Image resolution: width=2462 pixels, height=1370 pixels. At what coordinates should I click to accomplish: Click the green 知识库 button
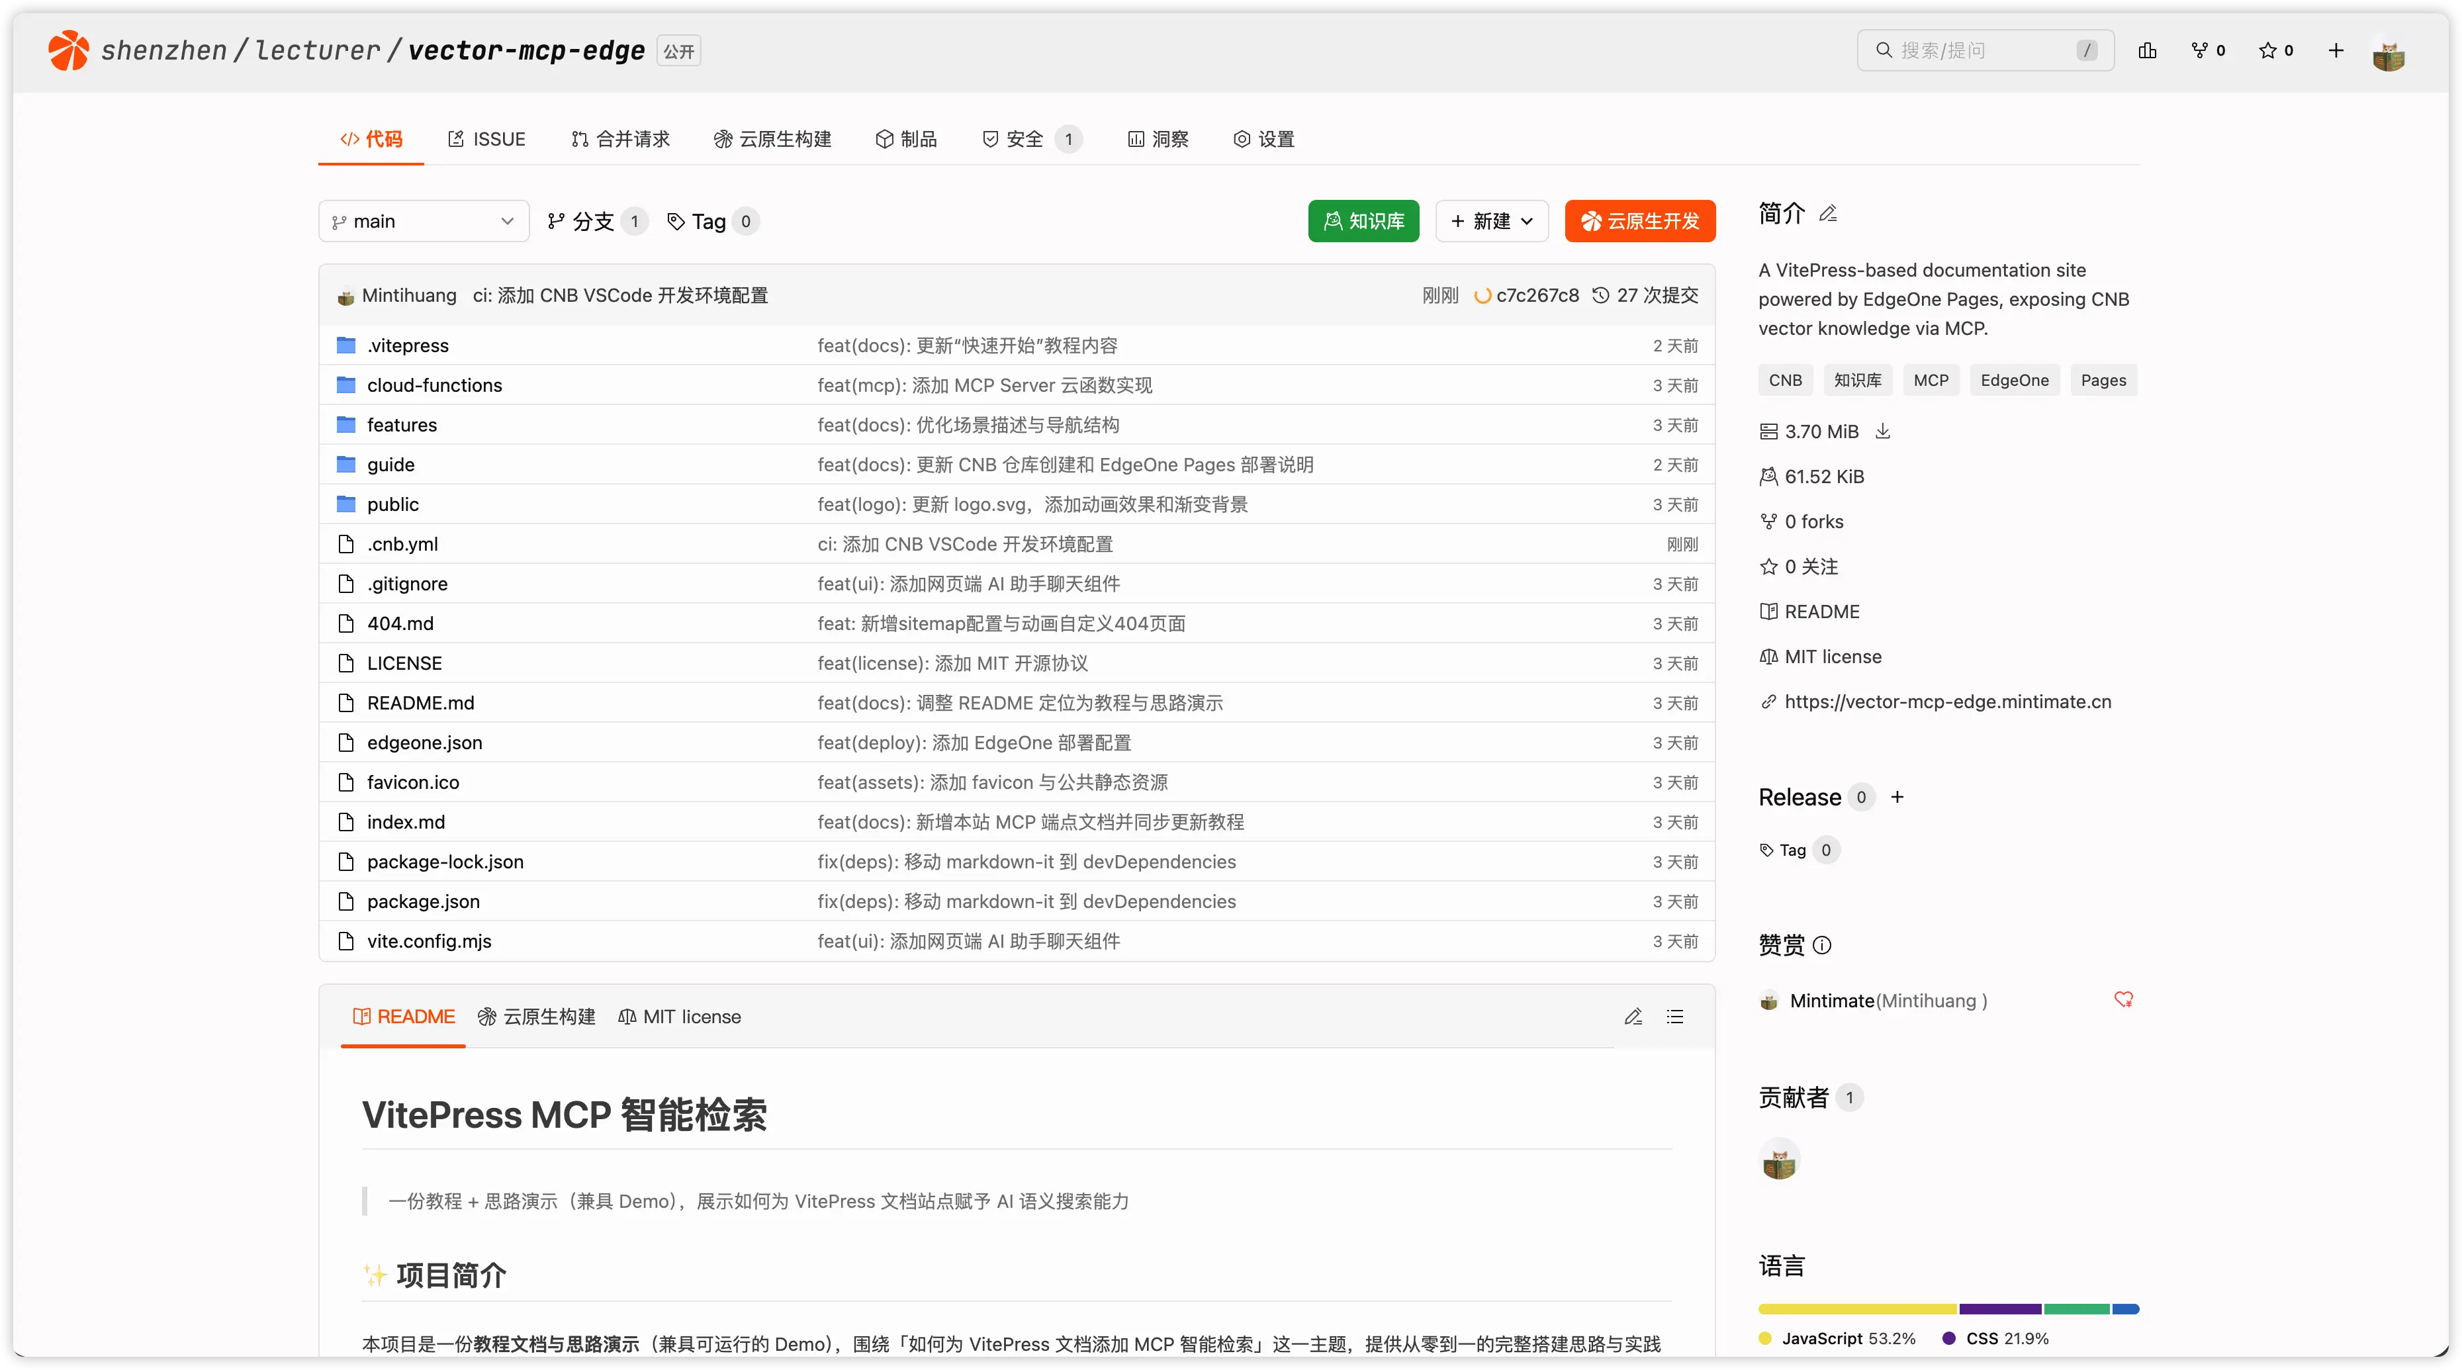click(1363, 221)
